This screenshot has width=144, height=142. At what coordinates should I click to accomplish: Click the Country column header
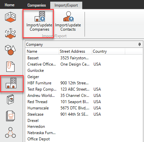click(108, 51)
